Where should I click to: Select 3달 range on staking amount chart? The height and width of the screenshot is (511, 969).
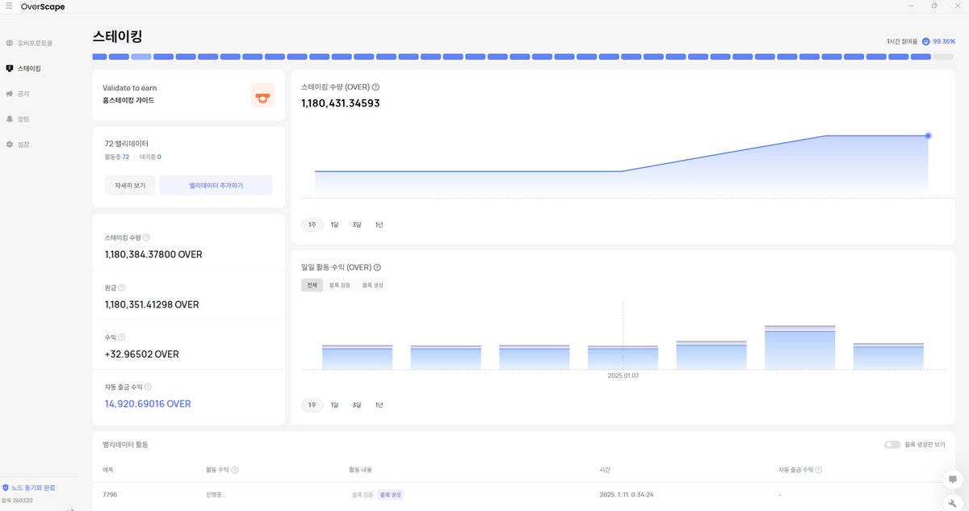click(357, 224)
